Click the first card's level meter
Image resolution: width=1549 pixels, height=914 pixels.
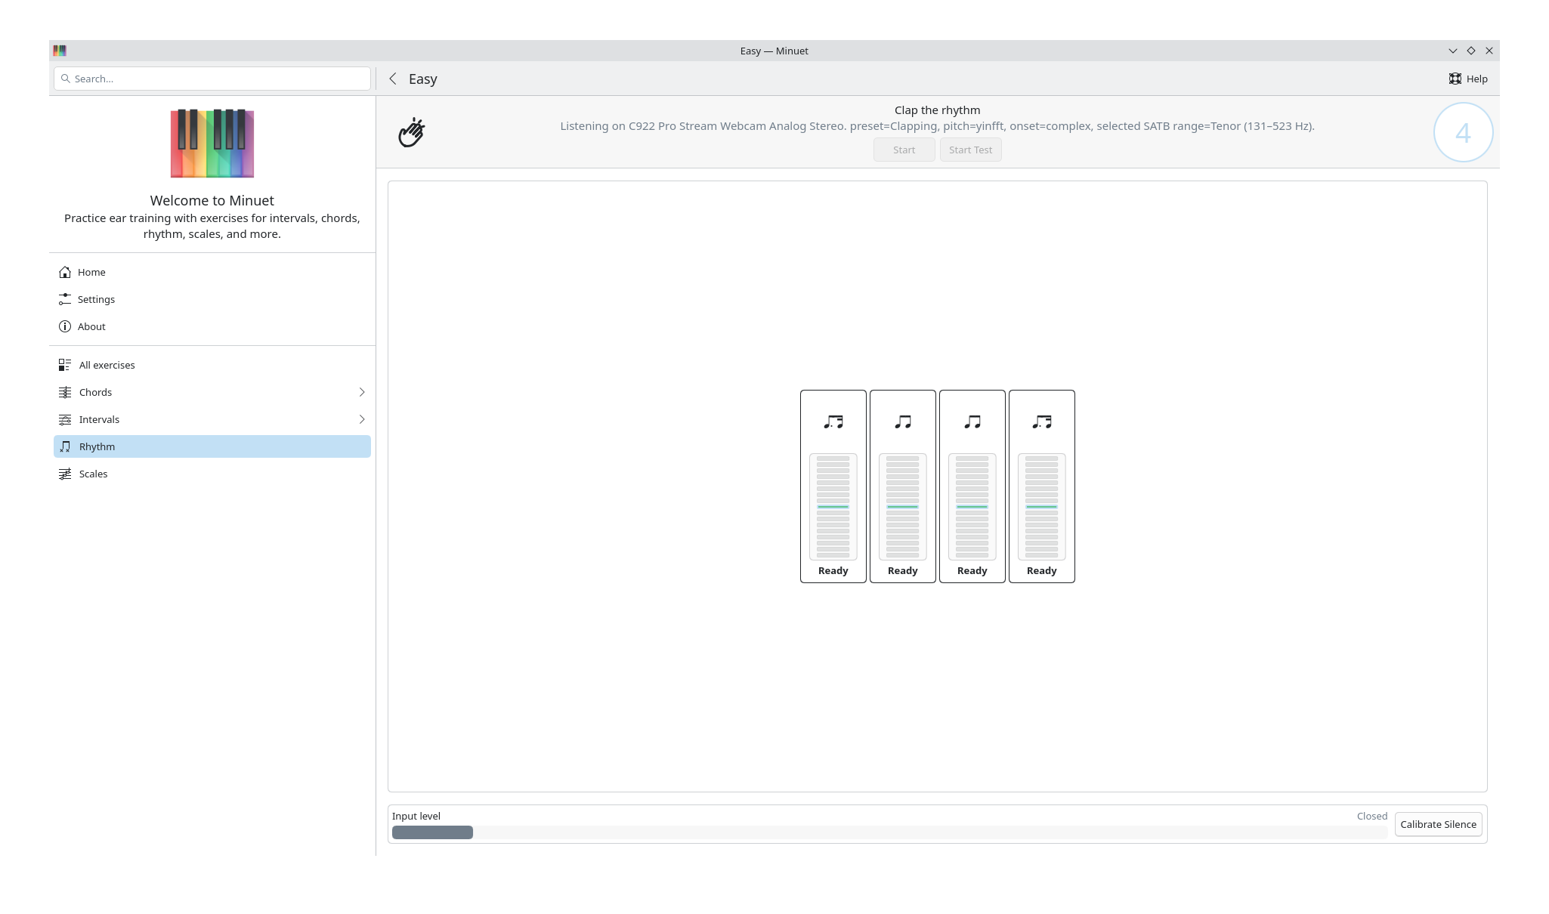pyautogui.click(x=833, y=507)
